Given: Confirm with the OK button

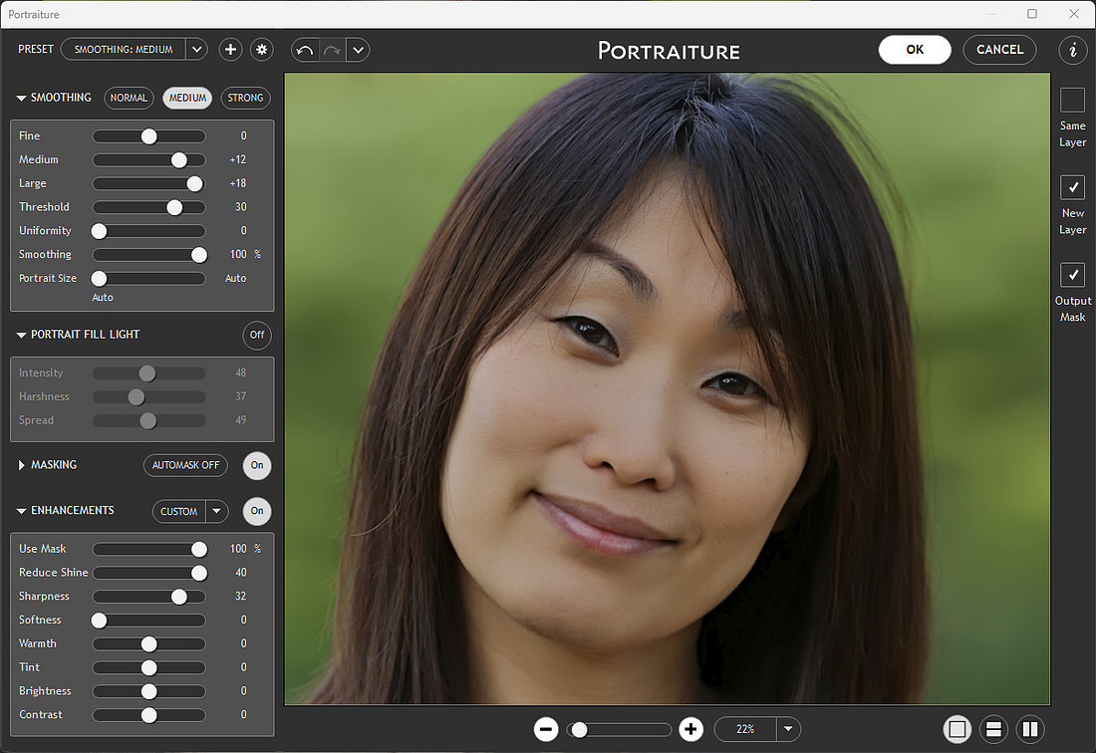Looking at the screenshot, I should pyautogui.click(x=915, y=50).
